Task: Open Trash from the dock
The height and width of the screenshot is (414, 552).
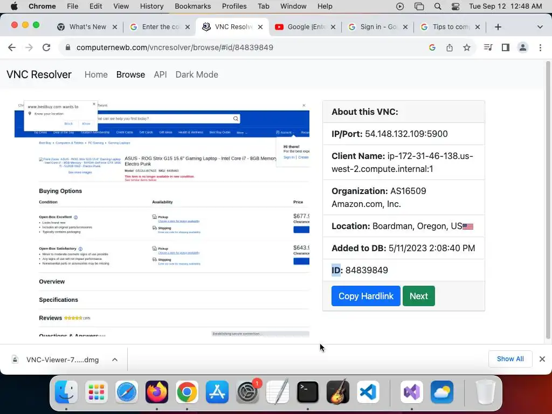Action: pyautogui.click(x=486, y=392)
